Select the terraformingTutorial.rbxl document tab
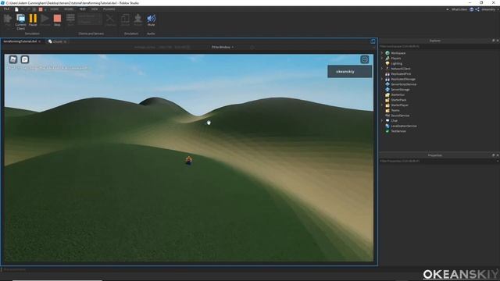Screen dimensions: 500x281 (x=20, y=41)
